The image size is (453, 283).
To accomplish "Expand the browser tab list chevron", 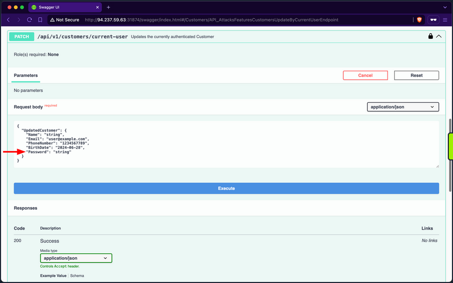I will coord(444,7).
